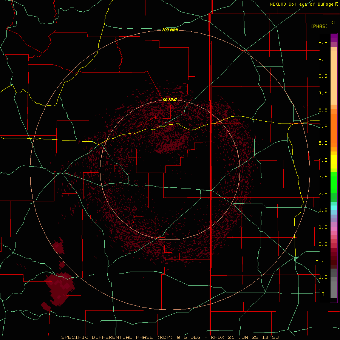Click the 1.8 value on the scale
Image resolution: width=340 pixels, height=340 pixels.
click(323, 210)
